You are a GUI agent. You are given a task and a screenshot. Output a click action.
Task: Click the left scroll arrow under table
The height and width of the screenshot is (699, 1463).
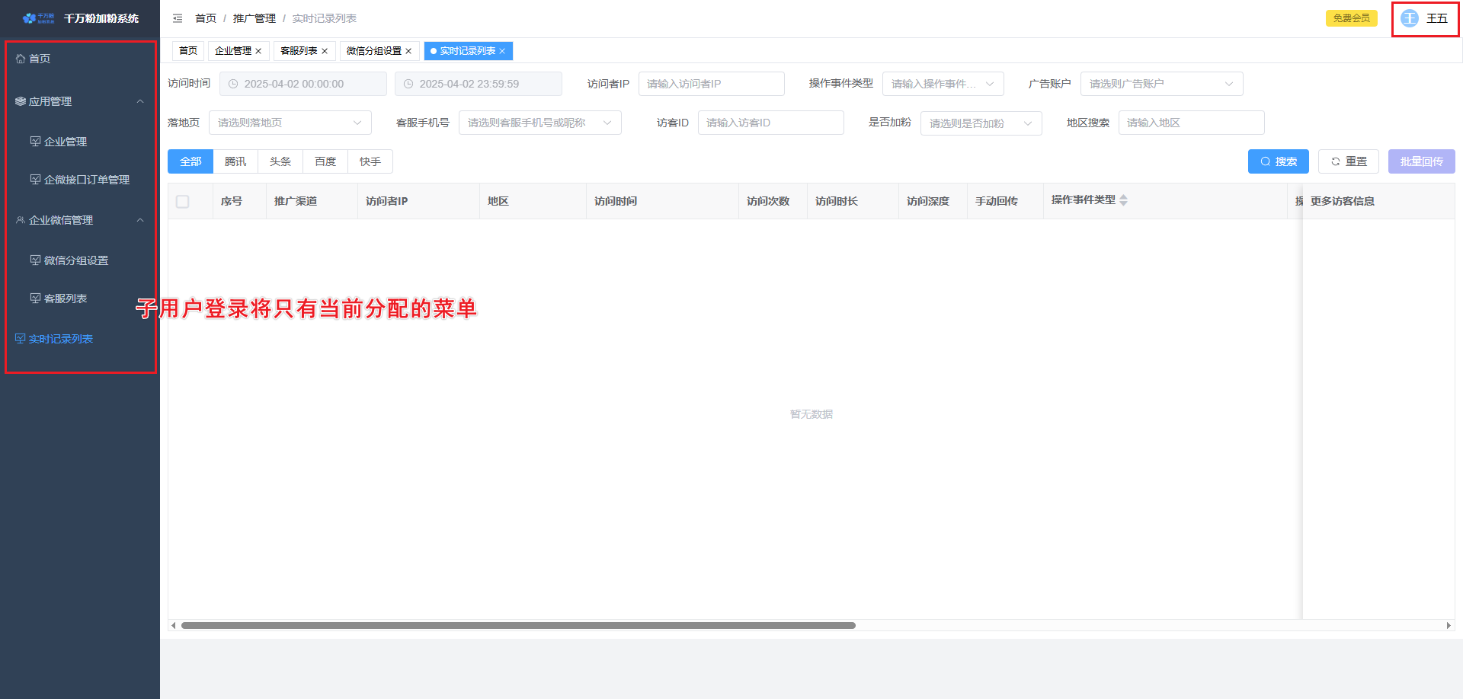click(174, 626)
